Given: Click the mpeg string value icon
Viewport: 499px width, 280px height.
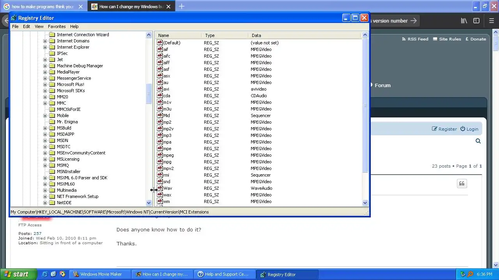Looking at the screenshot, I should pos(159,155).
